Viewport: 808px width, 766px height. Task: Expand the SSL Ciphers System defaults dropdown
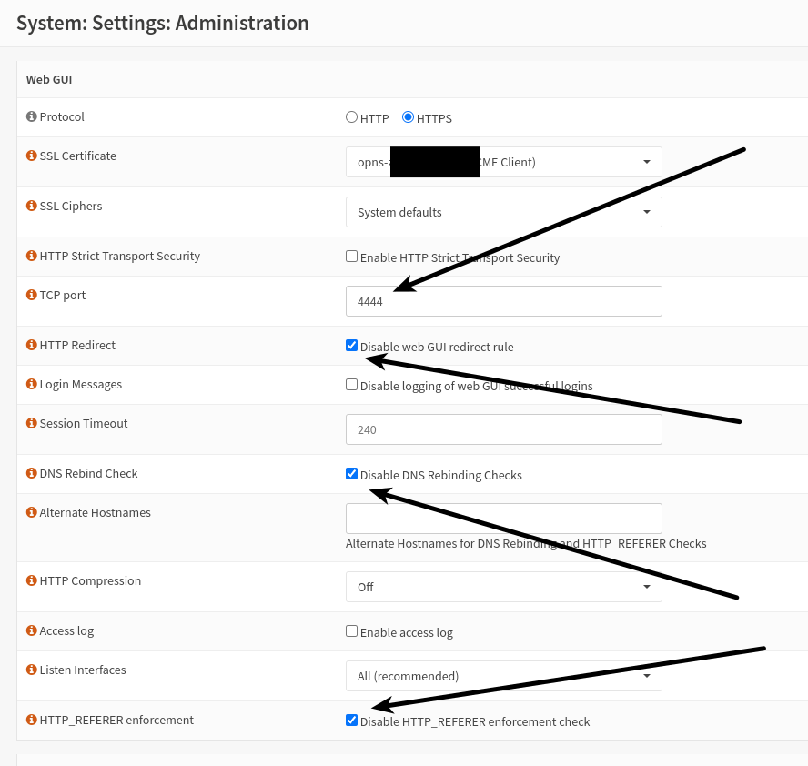[503, 212]
